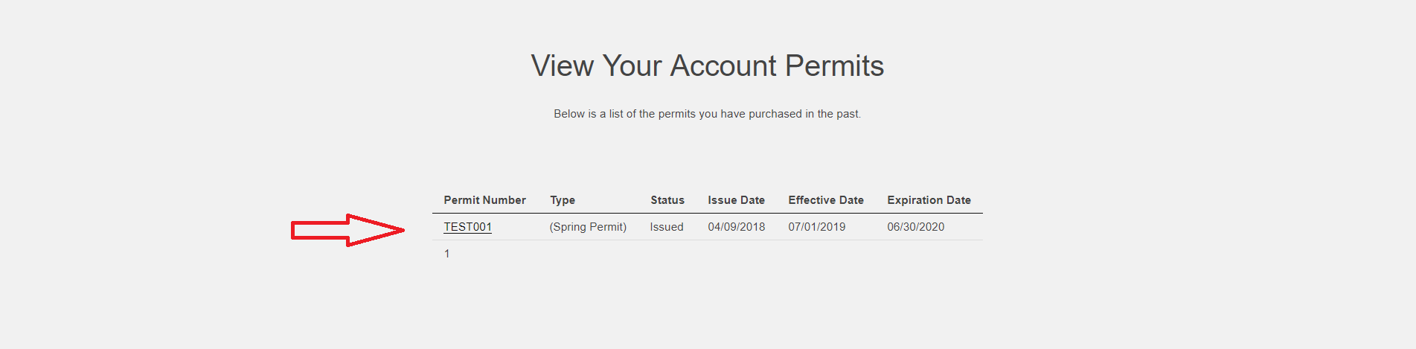1416x349 pixels.
Task: Select the 06/30/2020 expiration date cell
Action: 915,227
